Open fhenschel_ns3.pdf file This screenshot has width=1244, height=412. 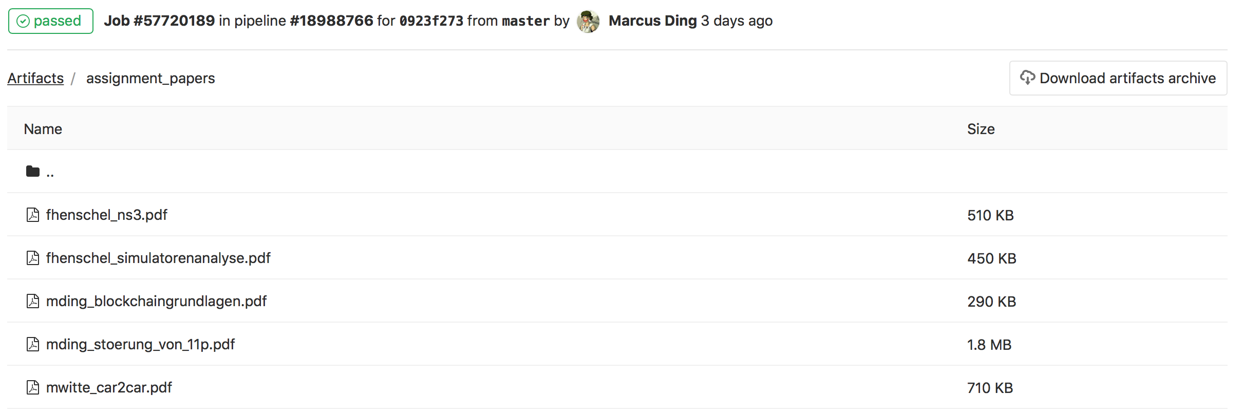point(106,215)
